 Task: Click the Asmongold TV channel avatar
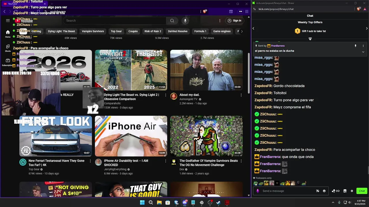174,96
